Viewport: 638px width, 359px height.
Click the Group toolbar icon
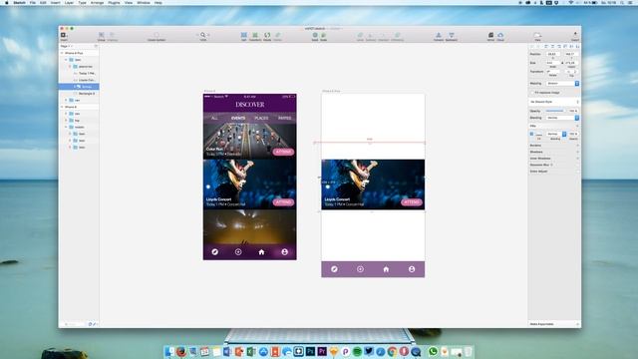point(102,36)
